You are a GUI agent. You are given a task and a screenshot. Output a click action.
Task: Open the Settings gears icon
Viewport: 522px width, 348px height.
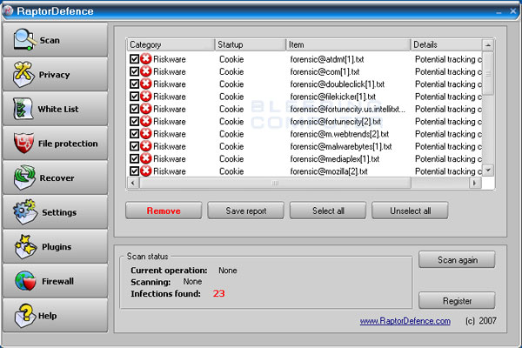25,211
